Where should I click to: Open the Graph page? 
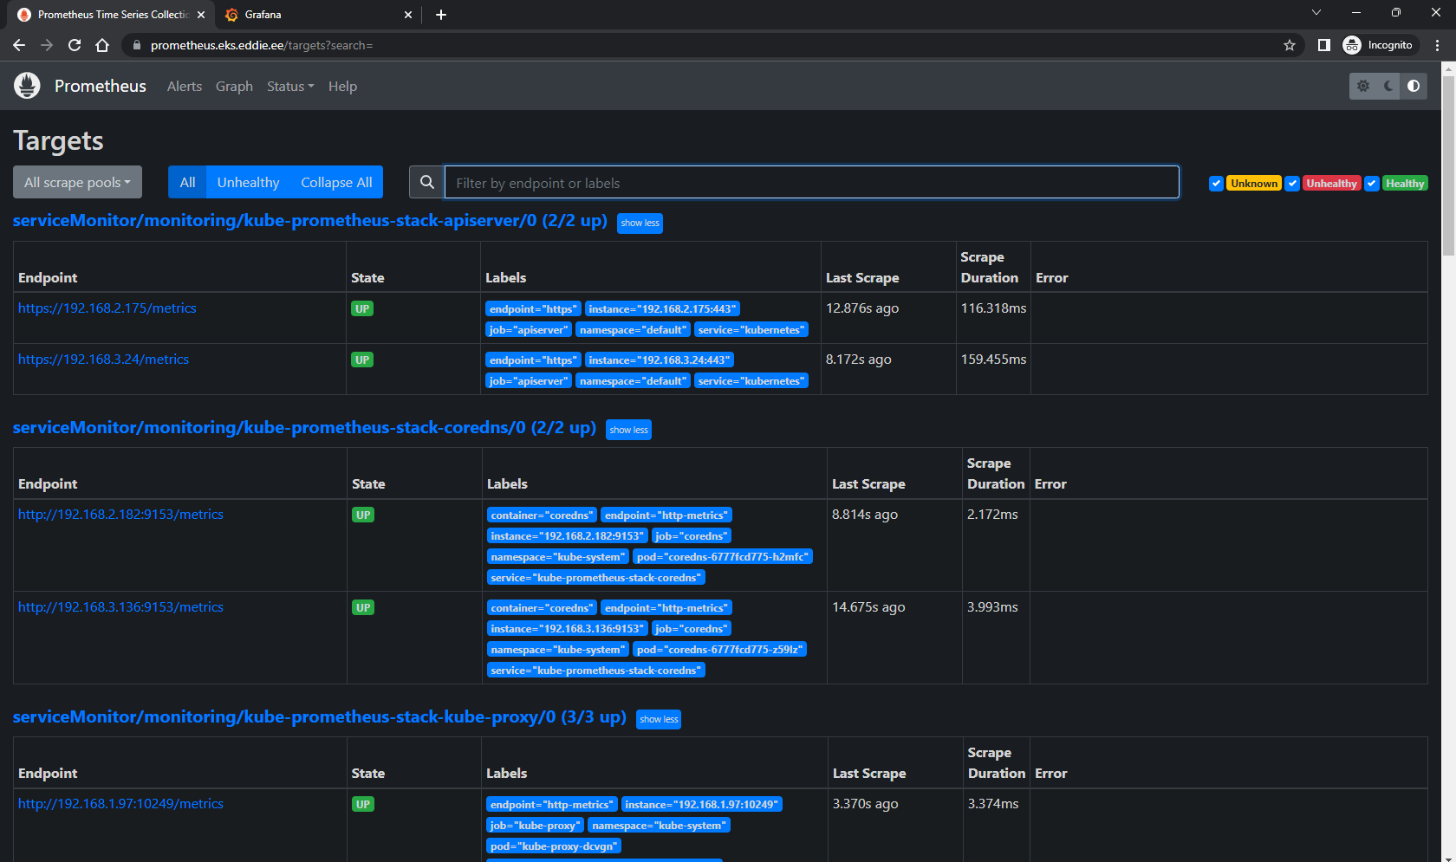pyautogui.click(x=234, y=87)
